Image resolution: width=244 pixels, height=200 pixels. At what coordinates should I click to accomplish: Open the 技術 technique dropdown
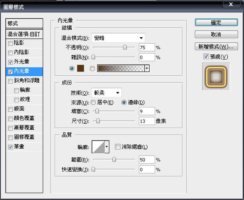[106, 93]
